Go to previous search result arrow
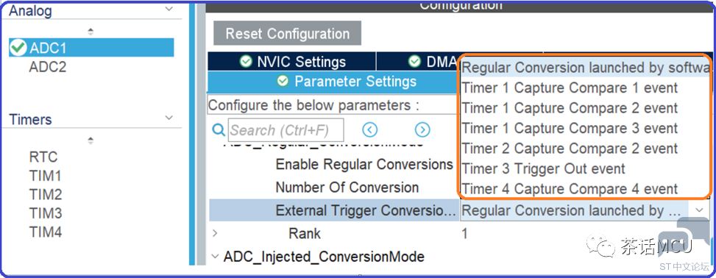The height and width of the screenshot is (278, 716). (370, 130)
